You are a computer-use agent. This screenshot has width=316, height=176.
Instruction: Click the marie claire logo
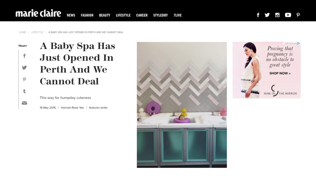38,13
